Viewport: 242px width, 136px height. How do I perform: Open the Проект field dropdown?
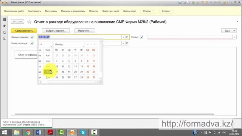click(234, 37)
